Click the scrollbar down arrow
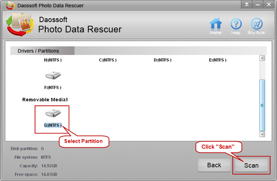This screenshot has width=277, height=181. pyautogui.click(x=262, y=134)
